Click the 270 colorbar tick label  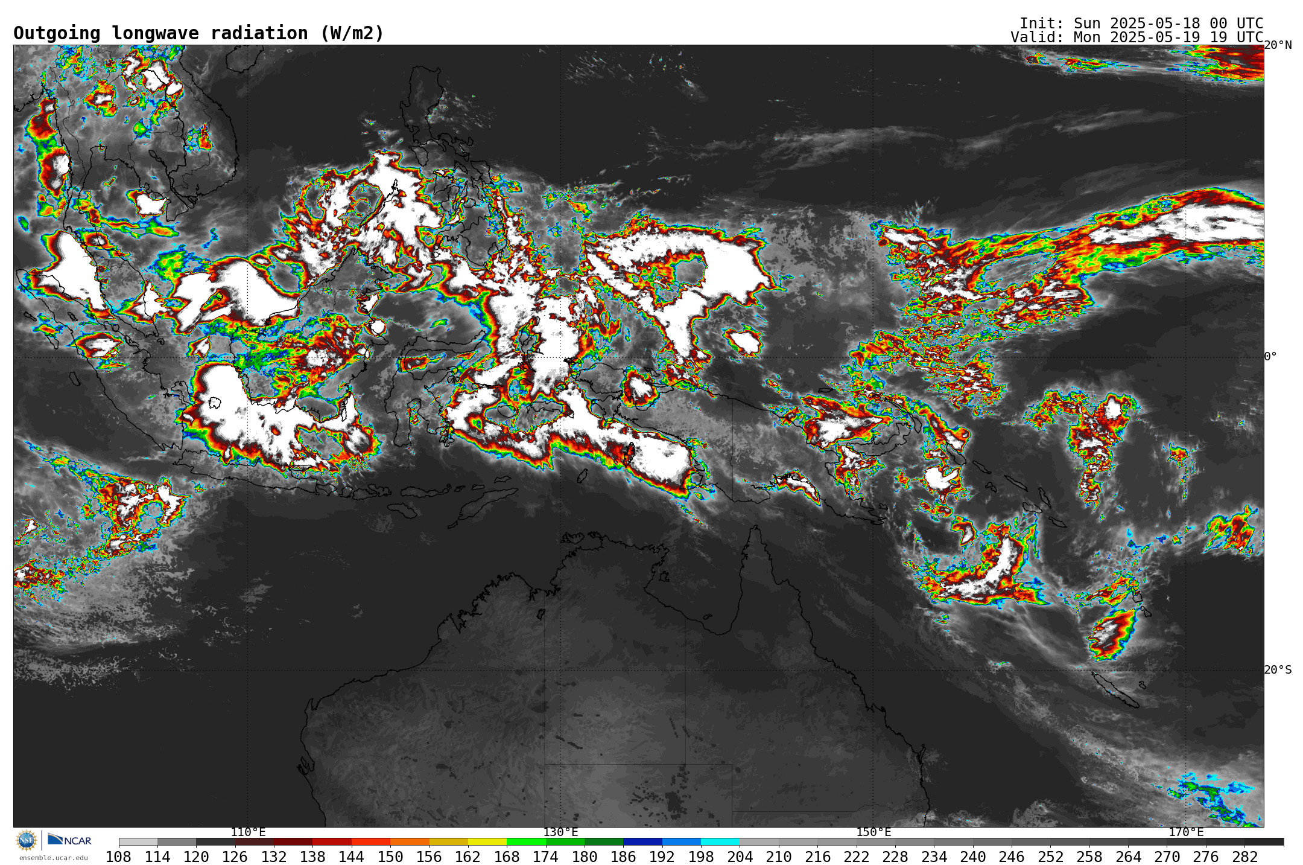[x=1167, y=857]
